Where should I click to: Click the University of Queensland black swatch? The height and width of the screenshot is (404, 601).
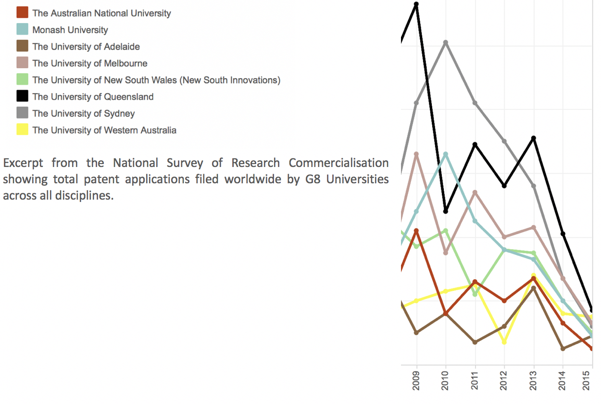pos(22,96)
